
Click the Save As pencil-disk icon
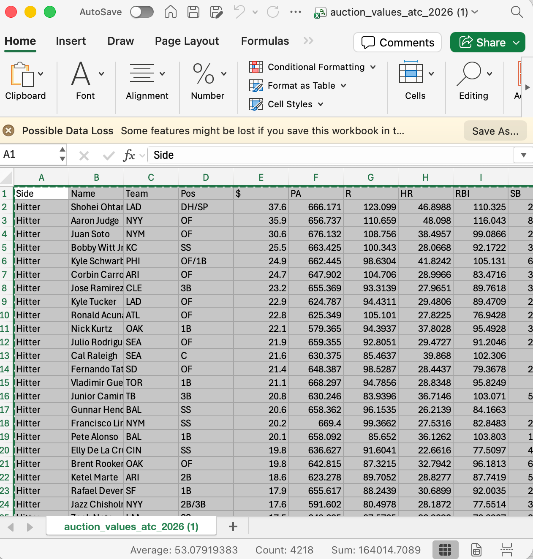coord(216,12)
